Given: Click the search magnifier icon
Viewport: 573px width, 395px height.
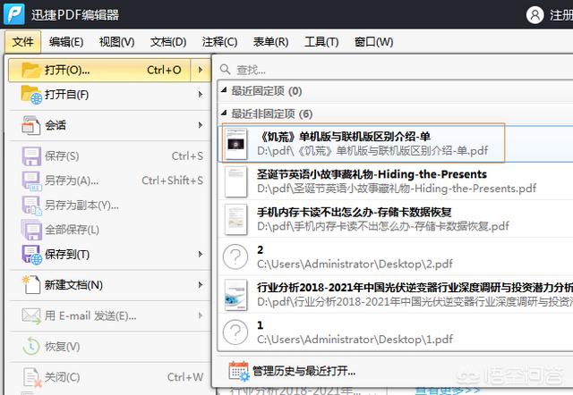Looking at the screenshot, I should pos(225,70).
